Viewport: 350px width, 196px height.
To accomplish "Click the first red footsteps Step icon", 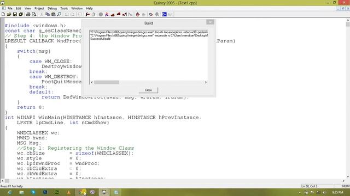I will pos(113,15).
